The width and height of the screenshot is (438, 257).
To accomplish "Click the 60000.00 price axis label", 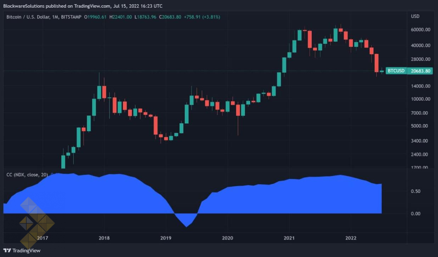I will [420, 30].
